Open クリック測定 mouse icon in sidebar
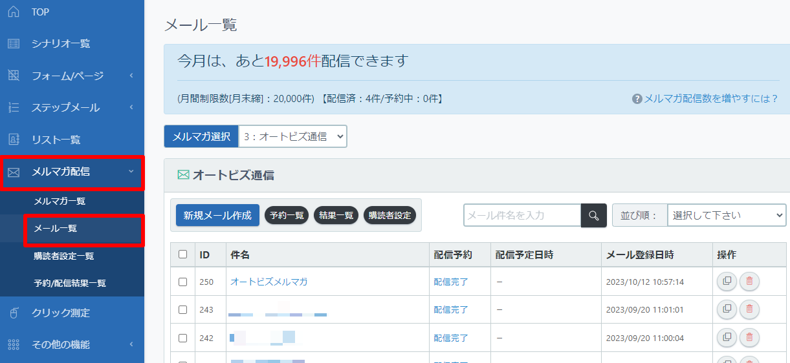Screen dimensions: 790x363 14,313
